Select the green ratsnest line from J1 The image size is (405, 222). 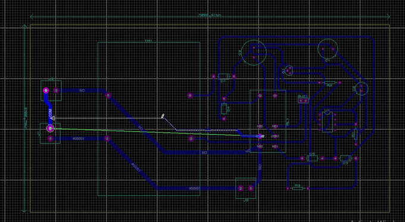pos(155,132)
